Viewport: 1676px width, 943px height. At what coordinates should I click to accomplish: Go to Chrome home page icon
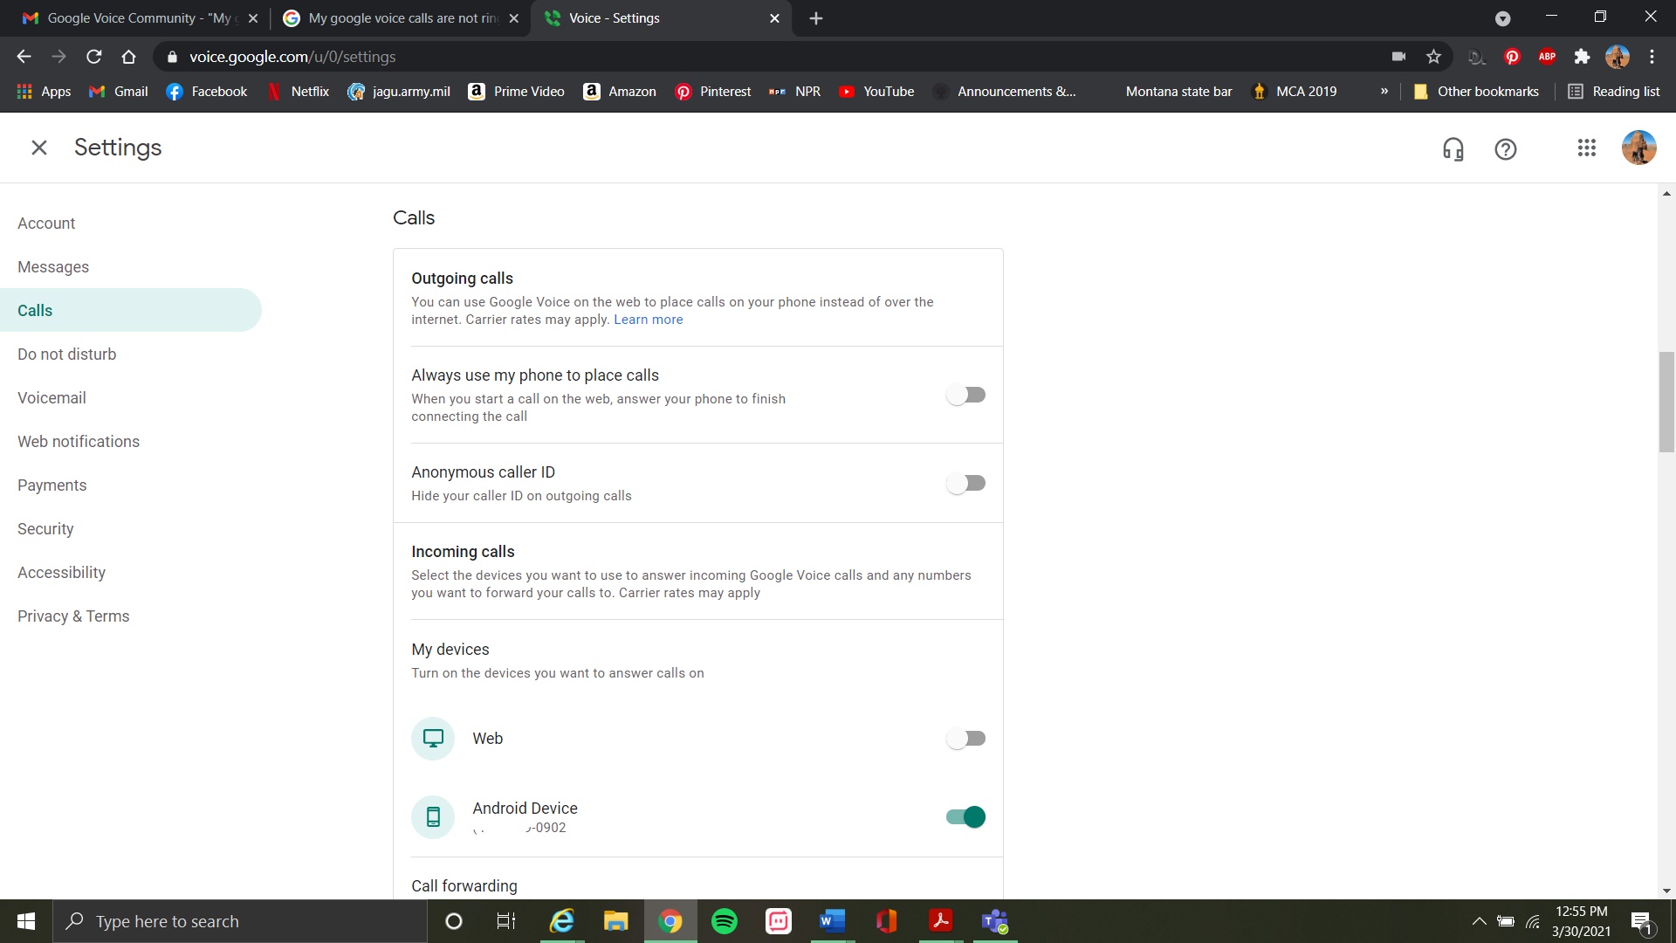tap(128, 57)
